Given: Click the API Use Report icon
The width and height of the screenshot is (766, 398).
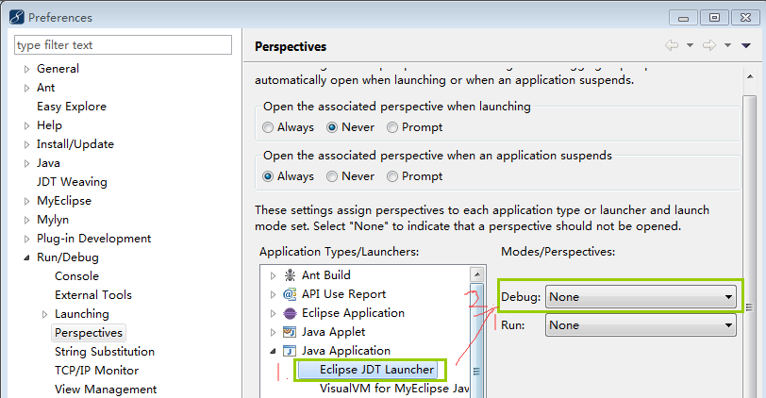Looking at the screenshot, I should (x=290, y=294).
